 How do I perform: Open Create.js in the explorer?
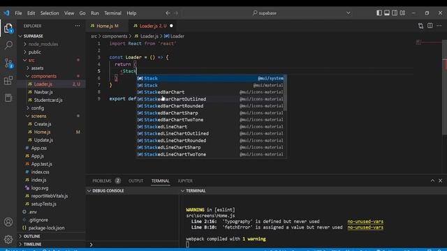pyautogui.click(x=51, y=124)
